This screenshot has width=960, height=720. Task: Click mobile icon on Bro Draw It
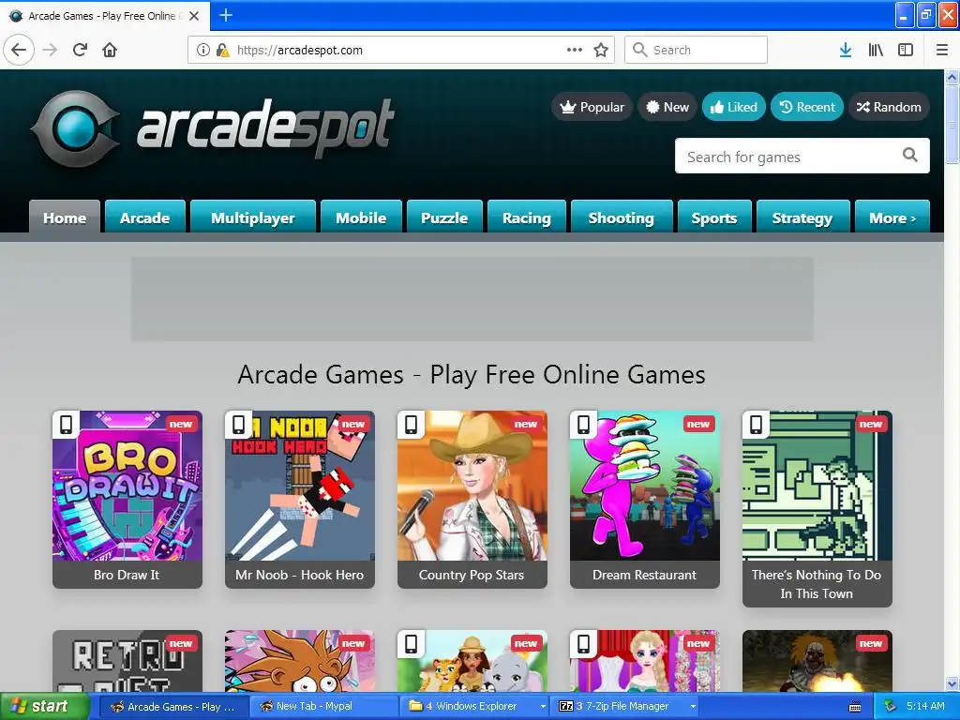(67, 424)
